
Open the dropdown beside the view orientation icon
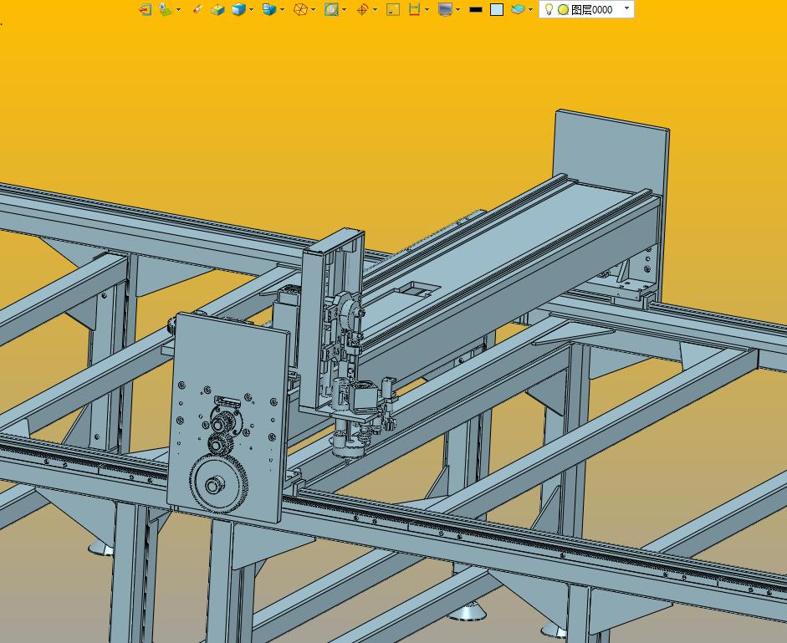click(x=282, y=9)
